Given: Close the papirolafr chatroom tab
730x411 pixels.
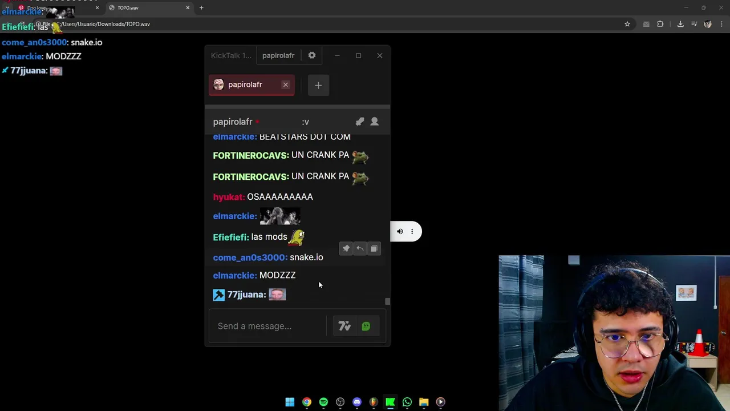Looking at the screenshot, I should click(x=285, y=84).
